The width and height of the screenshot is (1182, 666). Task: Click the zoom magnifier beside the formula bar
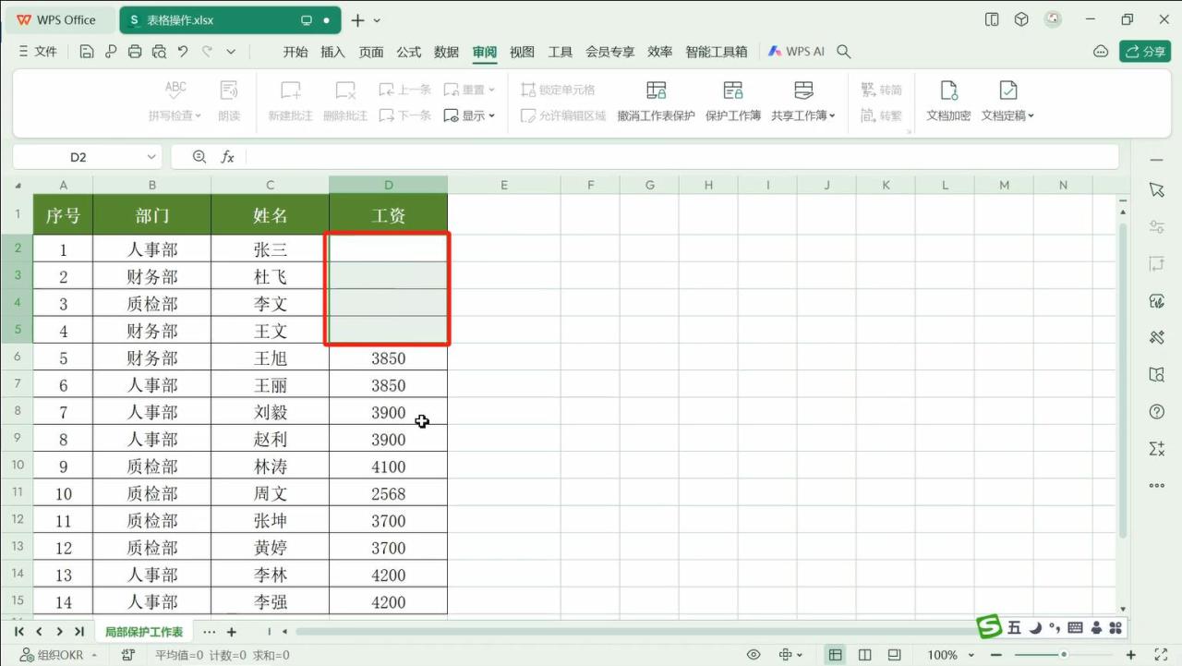tap(199, 157)
